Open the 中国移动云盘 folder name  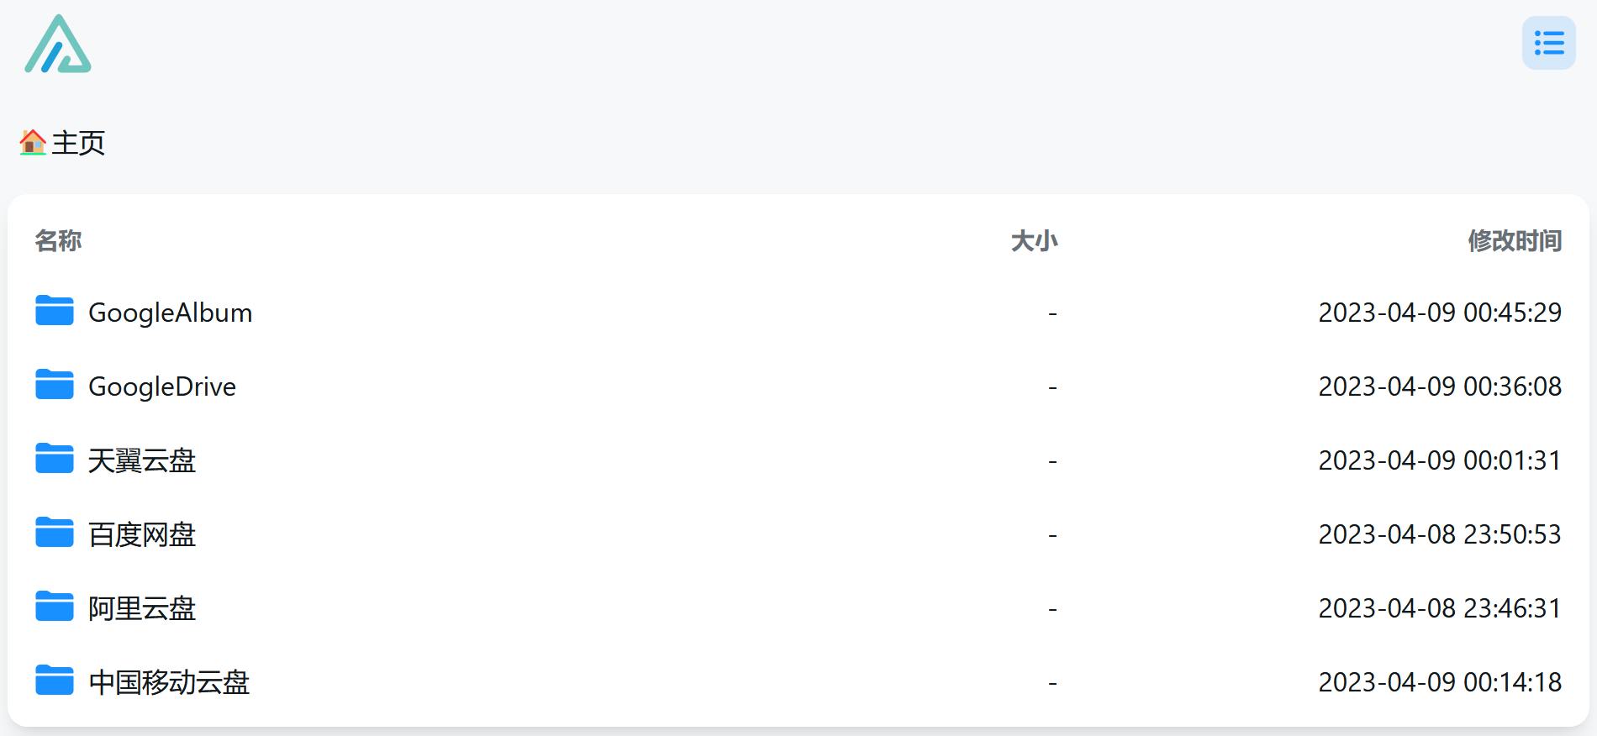[169, 682]
